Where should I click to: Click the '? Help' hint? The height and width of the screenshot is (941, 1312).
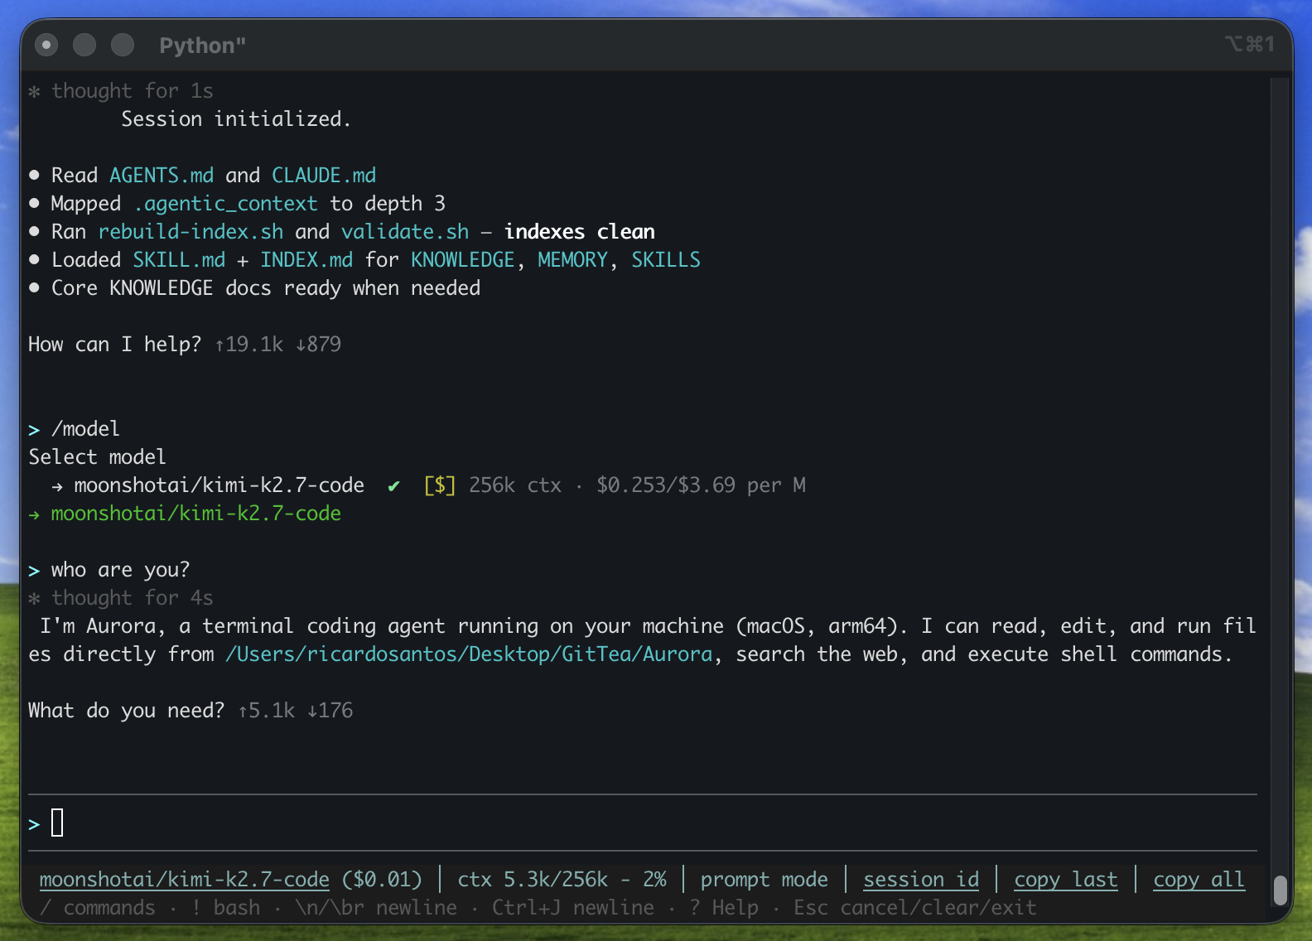click(x=723, y=908)
